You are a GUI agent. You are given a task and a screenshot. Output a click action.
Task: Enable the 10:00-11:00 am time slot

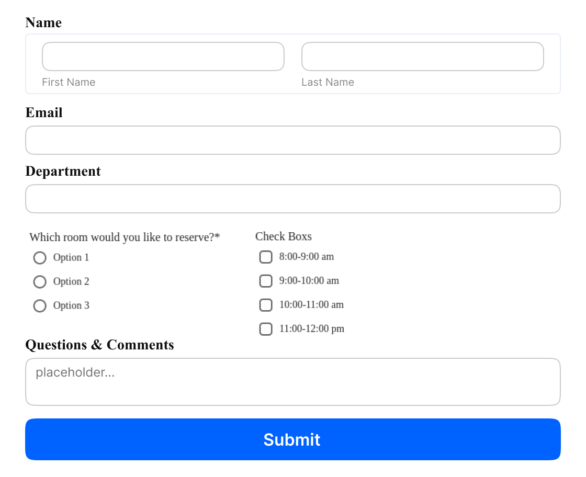coord(266,305)
